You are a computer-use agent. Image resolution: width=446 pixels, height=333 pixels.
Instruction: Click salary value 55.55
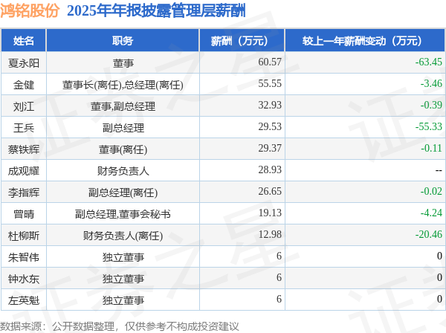coord(270,83)
